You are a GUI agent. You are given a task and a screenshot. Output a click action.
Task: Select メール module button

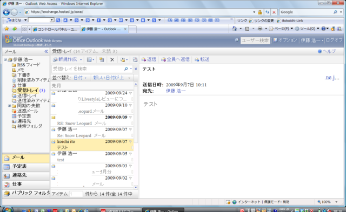click(26, 158)
